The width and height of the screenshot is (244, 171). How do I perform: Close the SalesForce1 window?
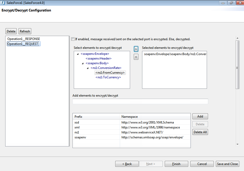pos(240,3)
